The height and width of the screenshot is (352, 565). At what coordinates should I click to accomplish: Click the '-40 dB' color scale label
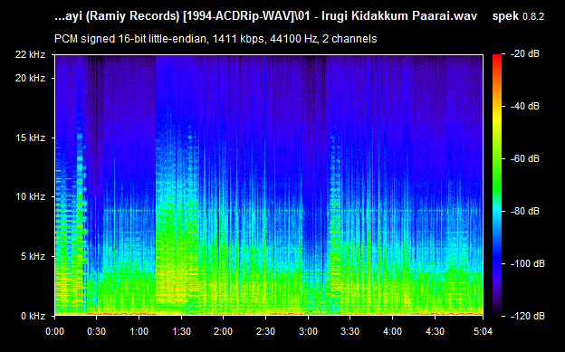click(x=525, y=106)
